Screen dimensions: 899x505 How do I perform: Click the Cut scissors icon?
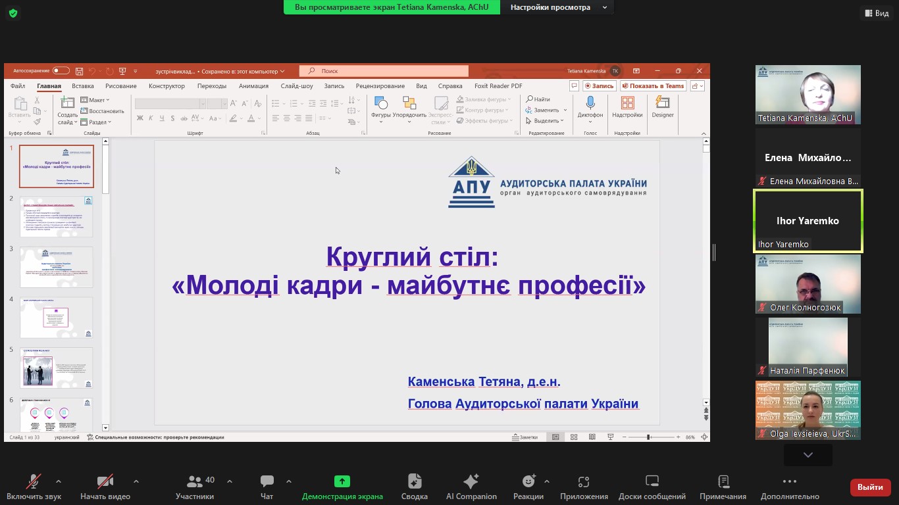click(x=38, y=100)
